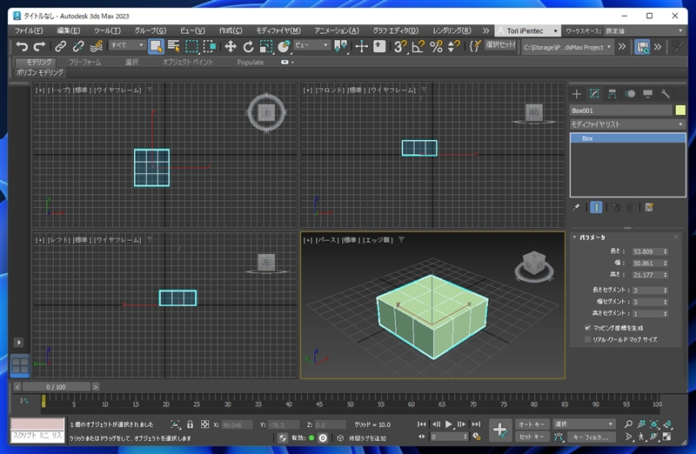Open the ツール(T) menu
This screenshot has height=454, width=696.
[107, 30]
